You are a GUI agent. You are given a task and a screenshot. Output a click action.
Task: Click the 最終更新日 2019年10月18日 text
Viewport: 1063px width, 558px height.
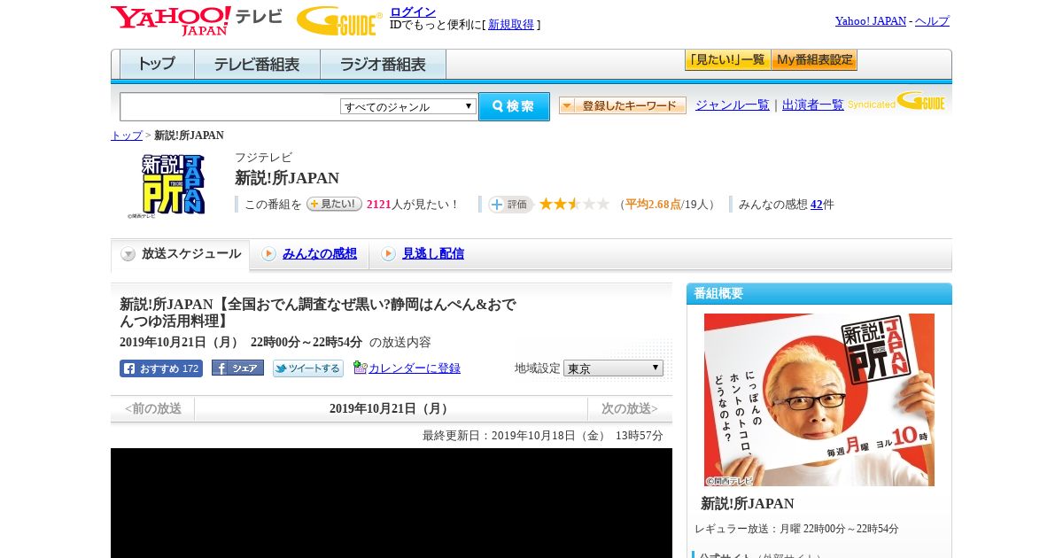tap(543, 436)
